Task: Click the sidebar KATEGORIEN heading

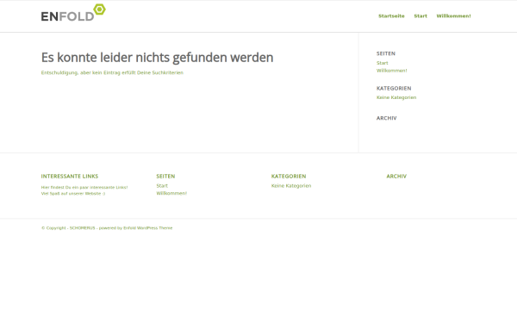Action: (x=394, y=89)
